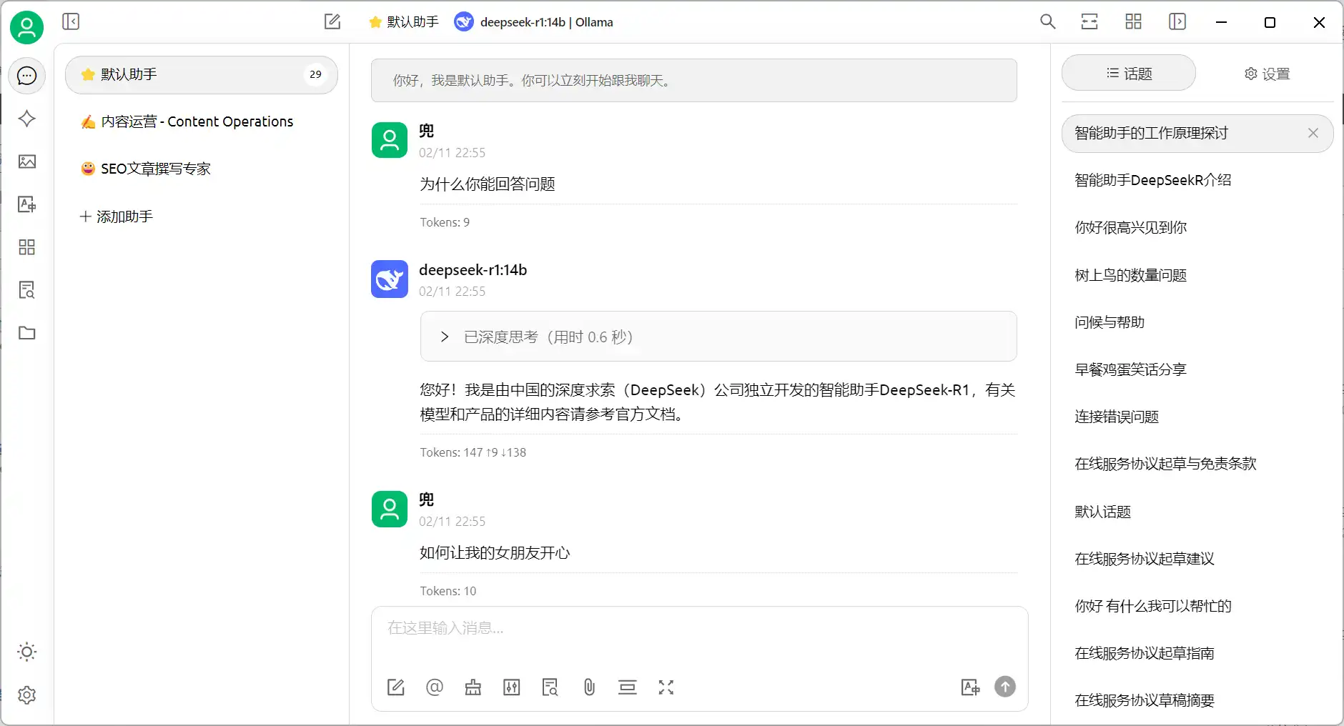Switch to the 设置 tab
This screenshot has height=726, width=1344.
pos(1268,74)
